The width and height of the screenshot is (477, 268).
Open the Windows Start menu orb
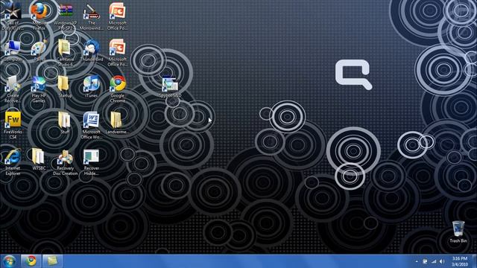pos(10,261)
